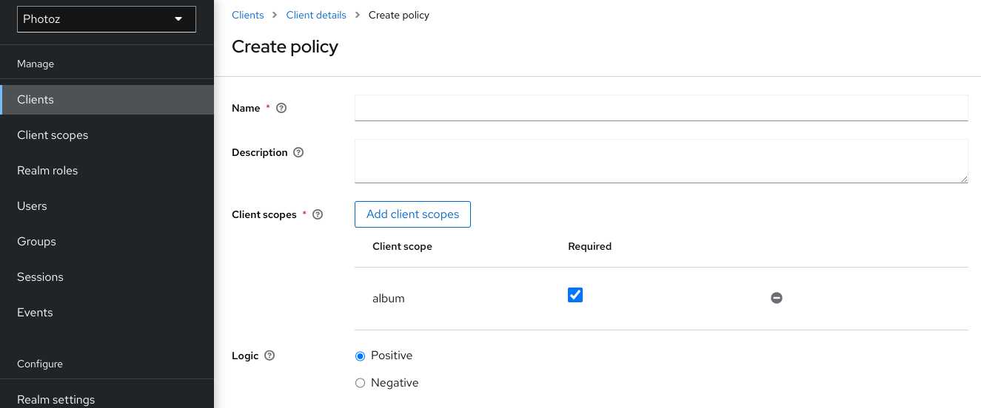The image size is (981, 408).
Task: Select Positive logic option
Action: 361,356
